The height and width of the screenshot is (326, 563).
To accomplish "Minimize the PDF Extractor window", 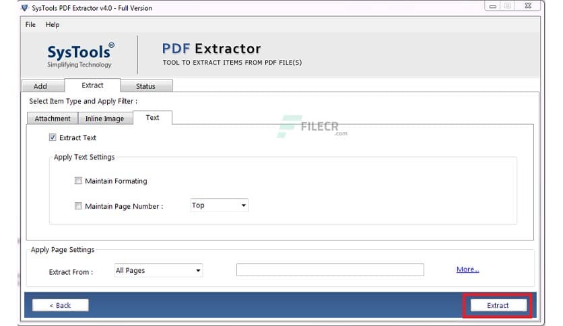I will pyautogui.click(x=493, y=6).
